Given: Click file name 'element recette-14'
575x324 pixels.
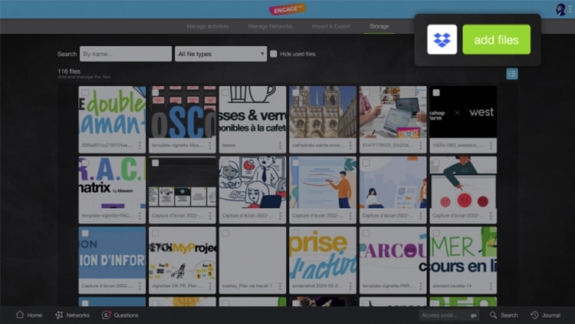Looking at the screenshot, I should (x=452, y=286).
